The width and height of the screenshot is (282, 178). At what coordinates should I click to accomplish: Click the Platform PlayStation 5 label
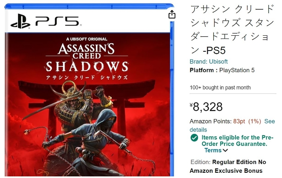pos(222,70)
